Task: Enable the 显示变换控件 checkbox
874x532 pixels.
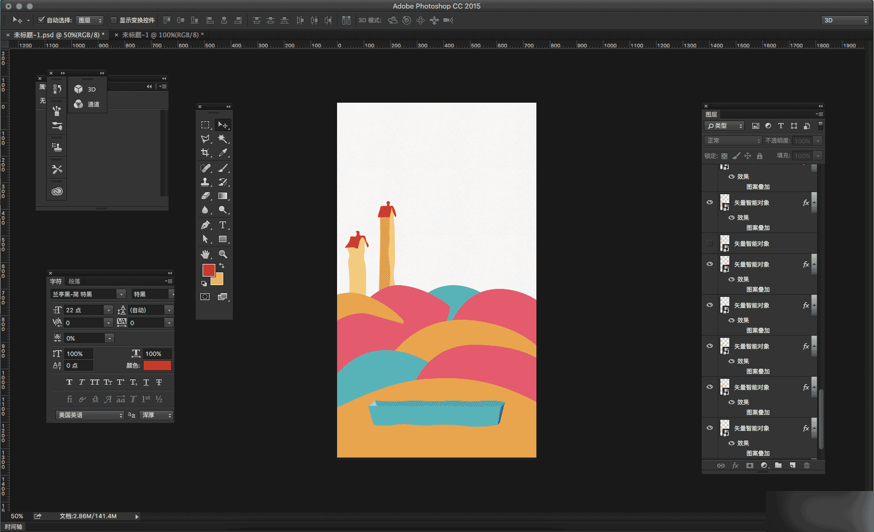Action: (x=113, y=20)
